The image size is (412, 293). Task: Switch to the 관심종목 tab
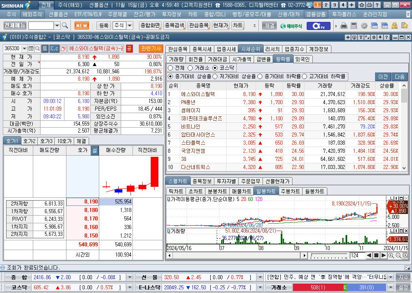pyautogui.click(x=177, y=49)
